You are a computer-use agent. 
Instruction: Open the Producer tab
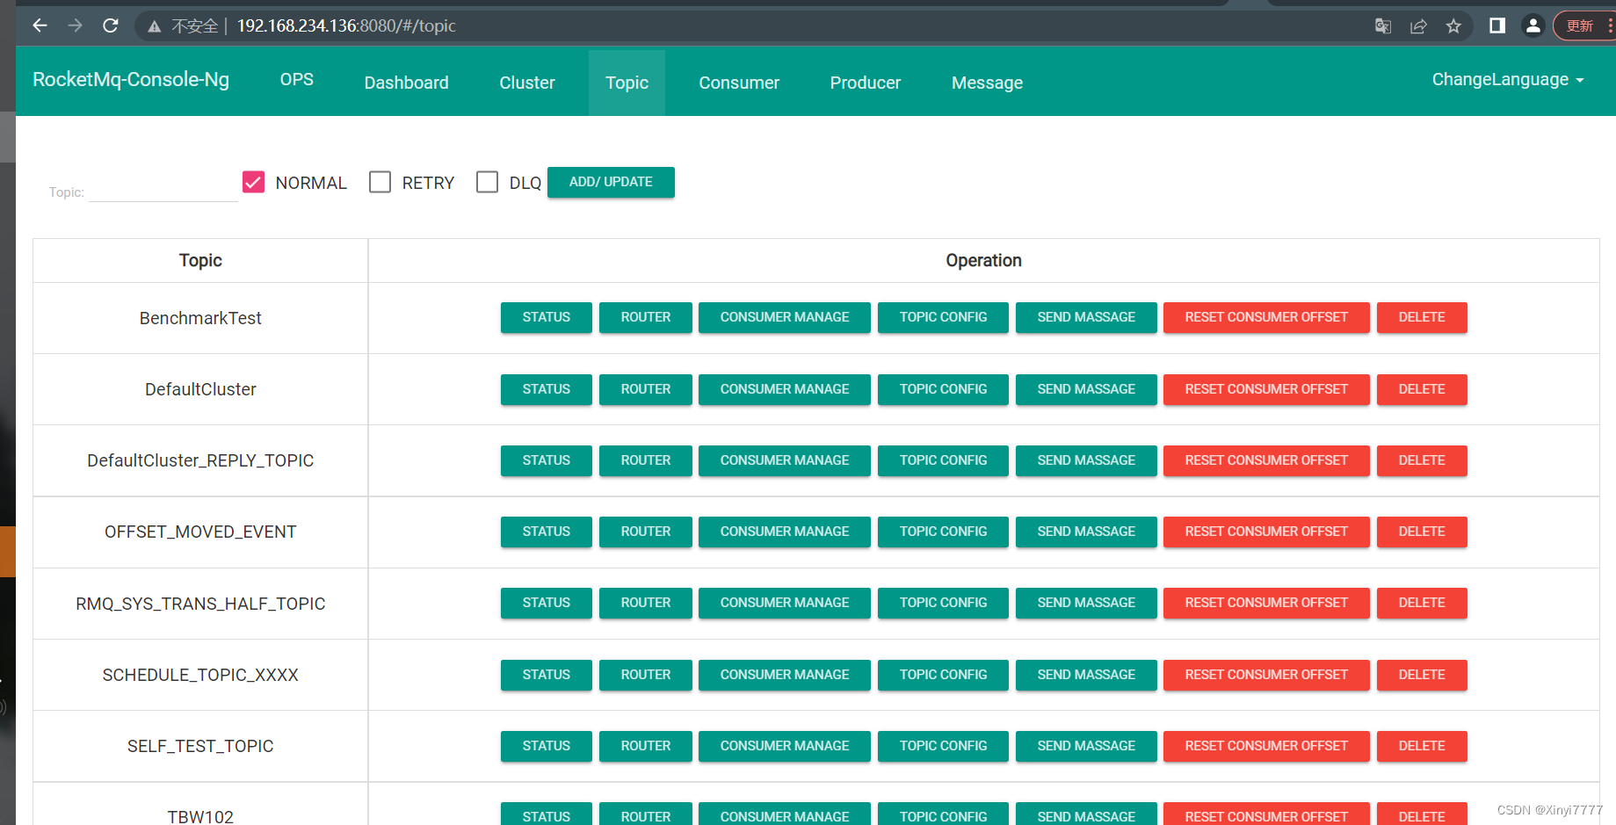tap(866, 83)
